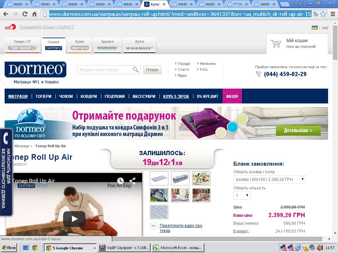Click the browser forward arrow

pyautogui.click(x=15, y=14)
